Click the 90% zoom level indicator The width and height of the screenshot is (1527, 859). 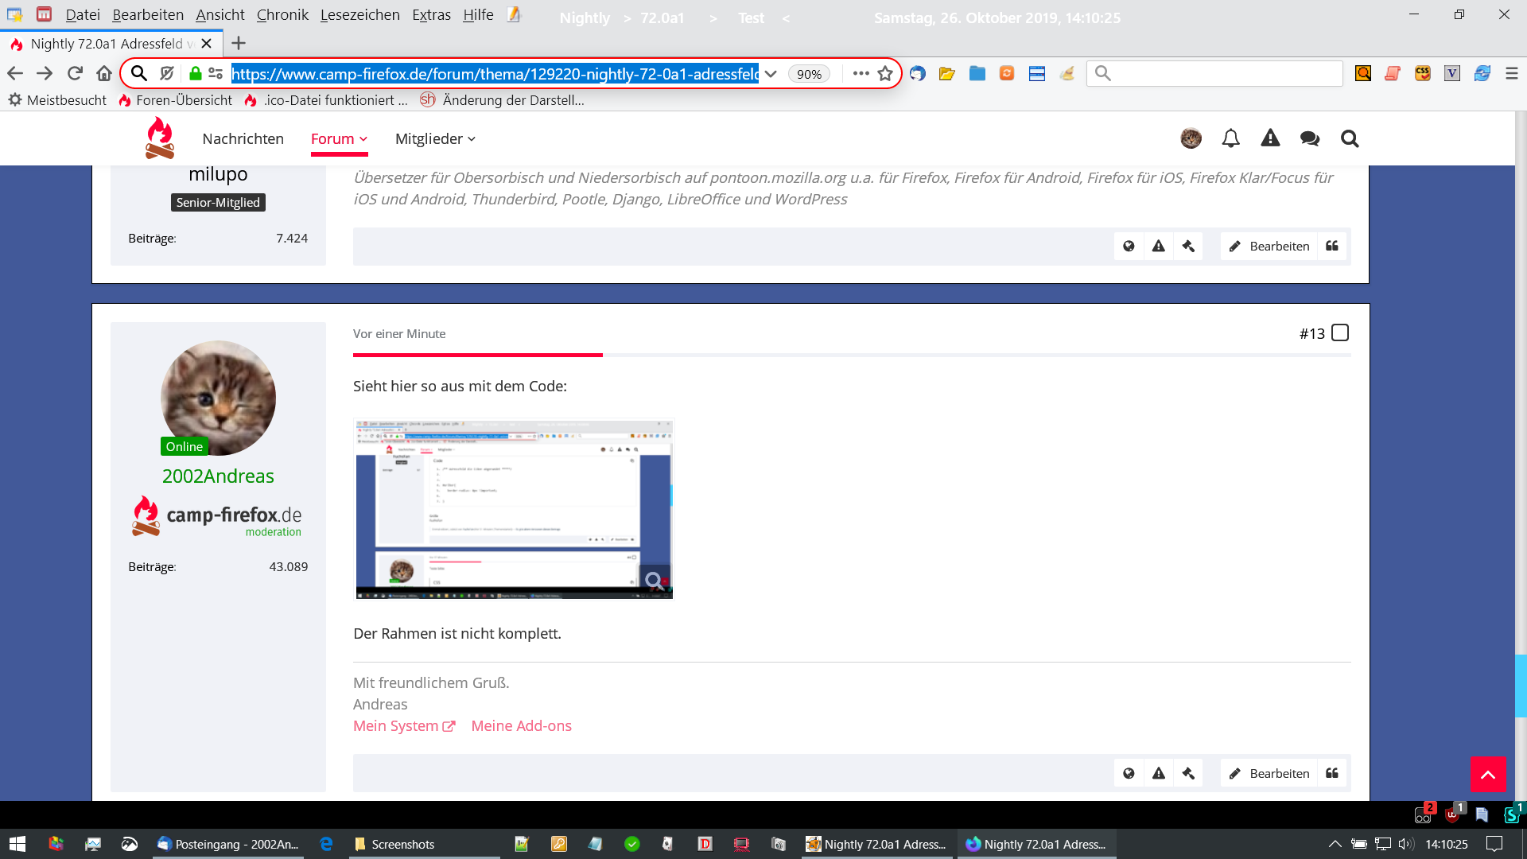point(809,74)
